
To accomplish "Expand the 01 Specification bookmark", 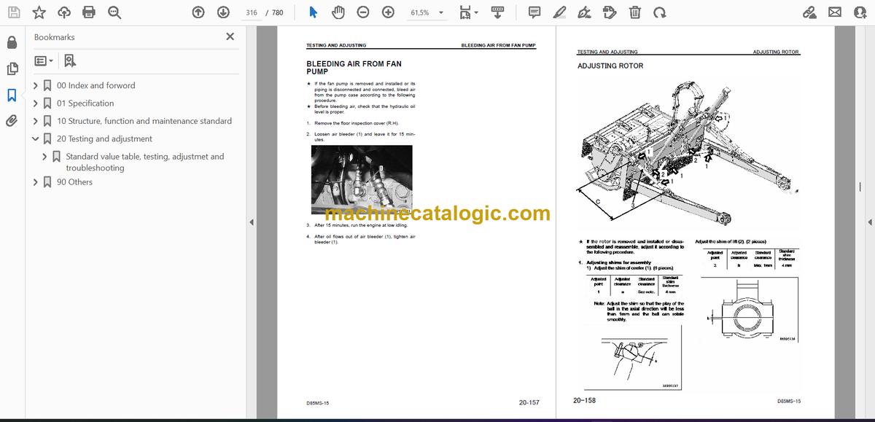I will [35, 103].
